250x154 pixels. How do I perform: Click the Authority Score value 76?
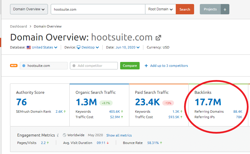click(x=22, y=102)
